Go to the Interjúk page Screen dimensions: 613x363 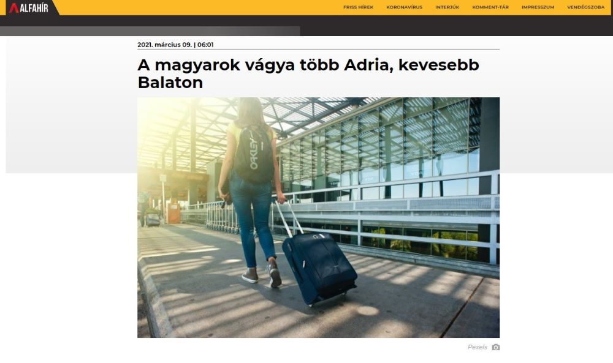447,7
